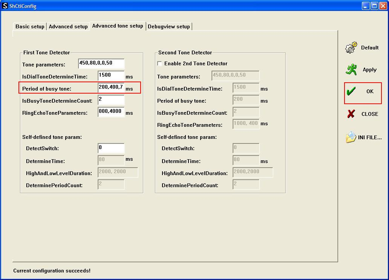Viewport: 389px width, 280px height.
Task: Enable 2nd Tone Detector checkbox
Action: click(160, 63)
